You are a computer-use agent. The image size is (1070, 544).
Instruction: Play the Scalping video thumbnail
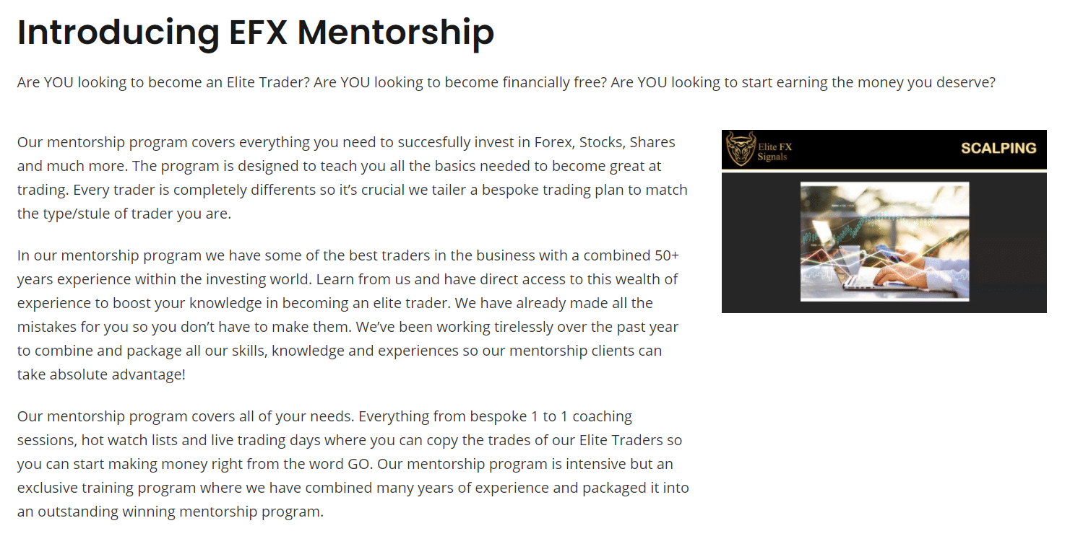[884, 221]
